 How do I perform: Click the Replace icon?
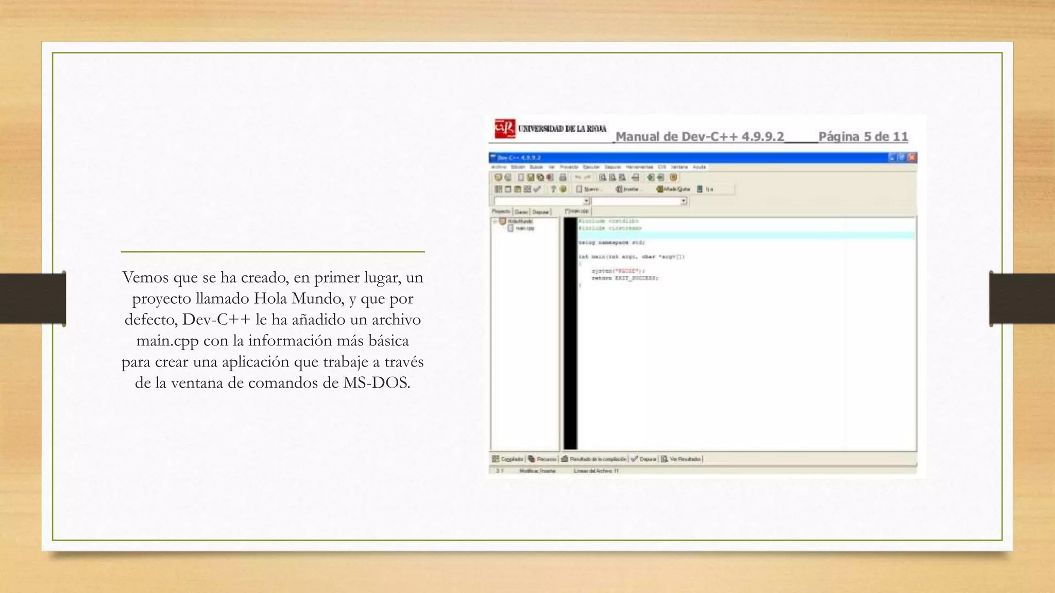612,177
